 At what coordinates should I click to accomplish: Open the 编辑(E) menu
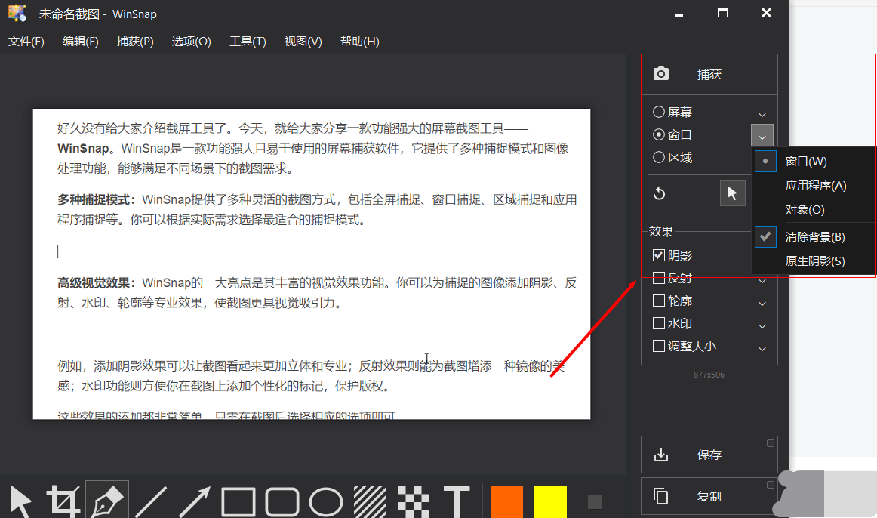[x=81, y=42]
